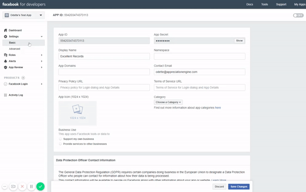Open the Docs menu
306x192 pixels.
[249, 4]
